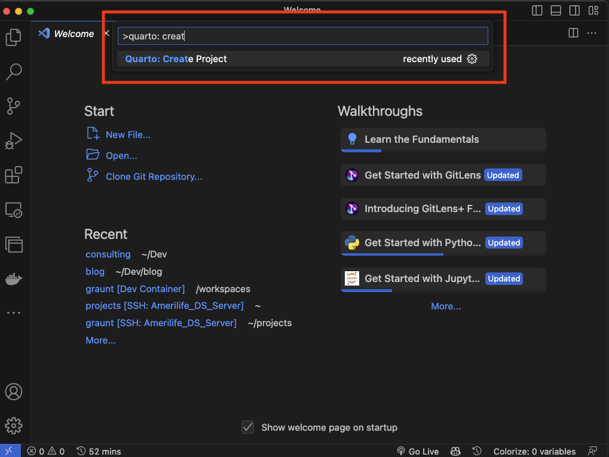This screenshot has width=609, height=457.
Task: Expand More... under Recent list
Action: pos(100,340)
